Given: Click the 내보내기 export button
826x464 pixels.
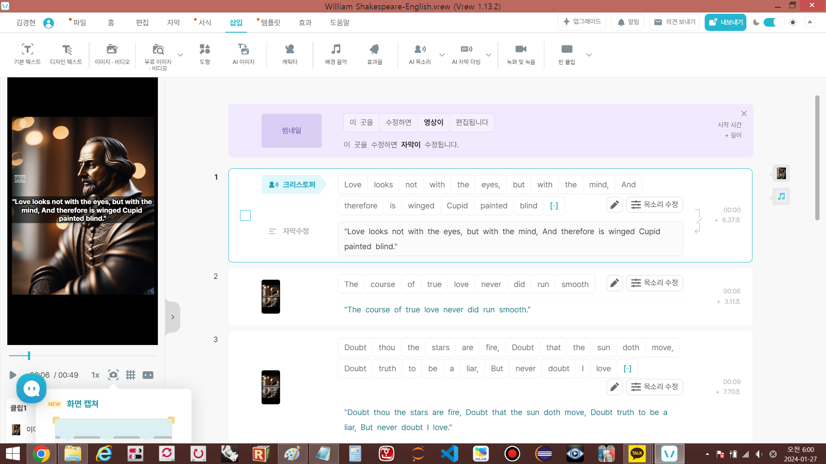Looking at the screenshot, I should click(x=725, y=22).
